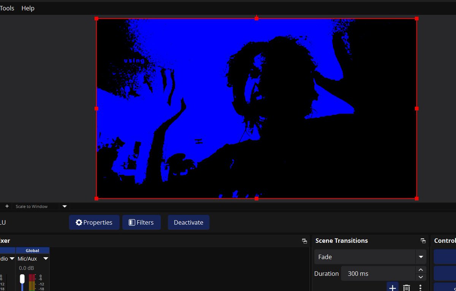Increase transition duration with up arrow
The width and height of the screenshot is (456, 291).
[421, 270]
